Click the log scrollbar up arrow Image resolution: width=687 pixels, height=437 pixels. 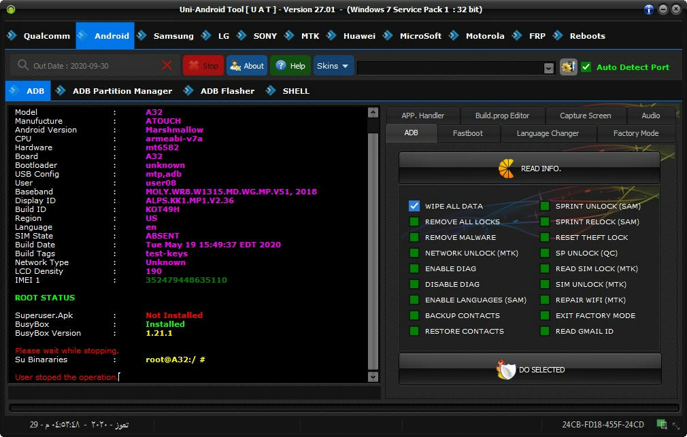[373, 113]
